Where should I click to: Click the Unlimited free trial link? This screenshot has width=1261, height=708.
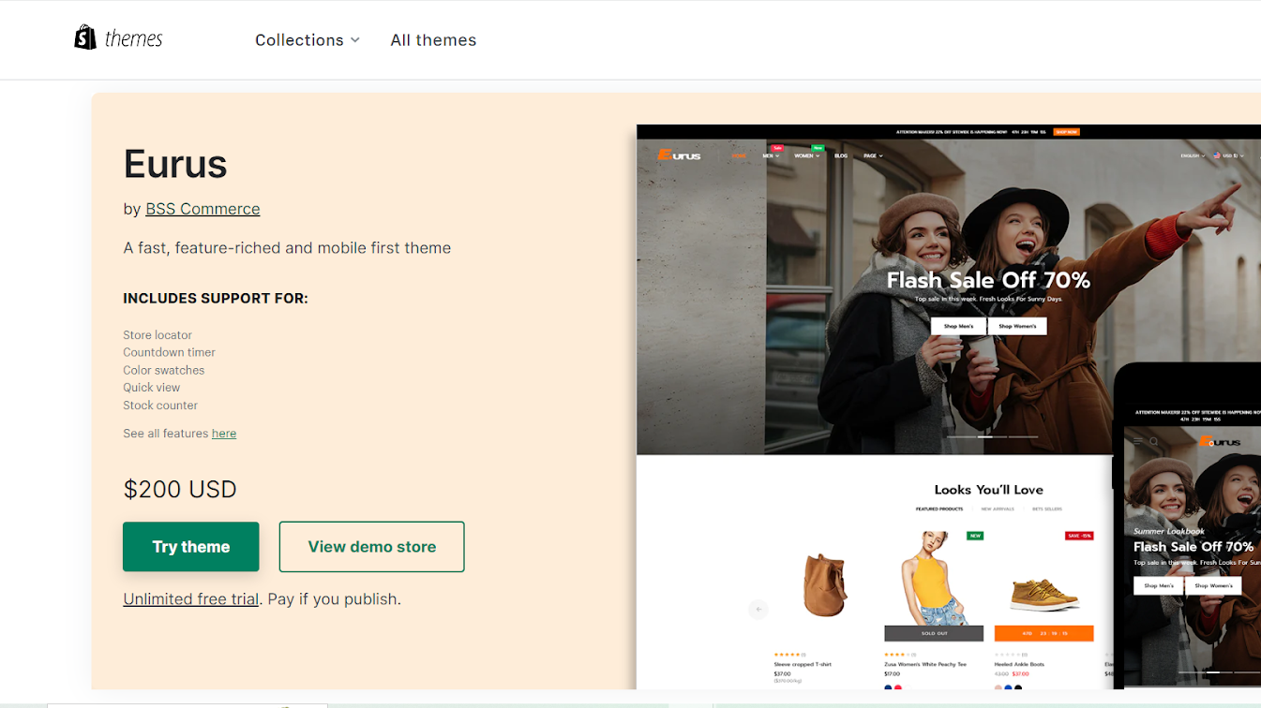[x=190, y=598]
